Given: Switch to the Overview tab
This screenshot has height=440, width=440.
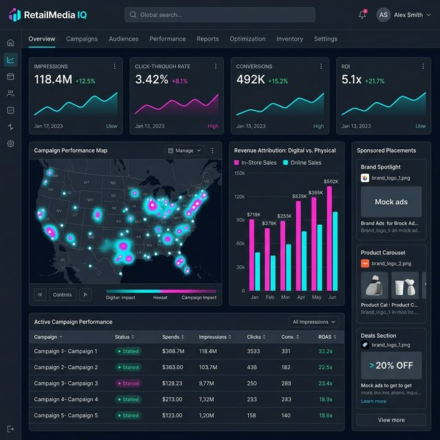Looking at the screenshot, I should coord(42,39).
